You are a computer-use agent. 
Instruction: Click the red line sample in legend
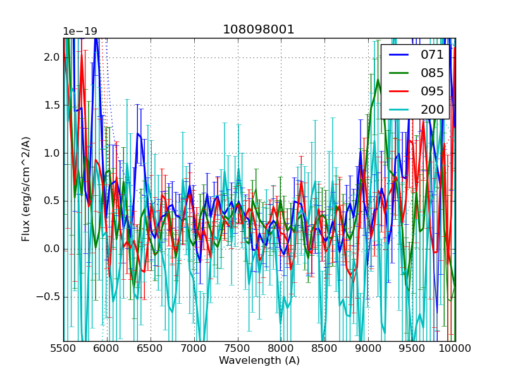tap(399, 92)
